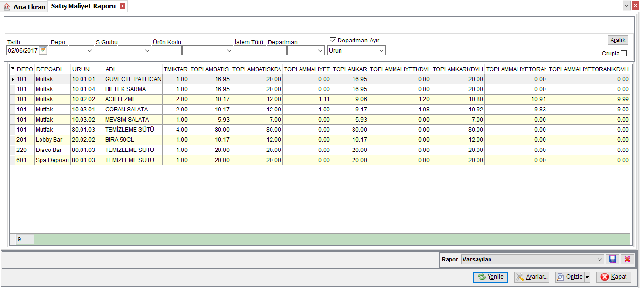
Task: Enable the Grupla checkbox
Action: click(x=624, y=54)
